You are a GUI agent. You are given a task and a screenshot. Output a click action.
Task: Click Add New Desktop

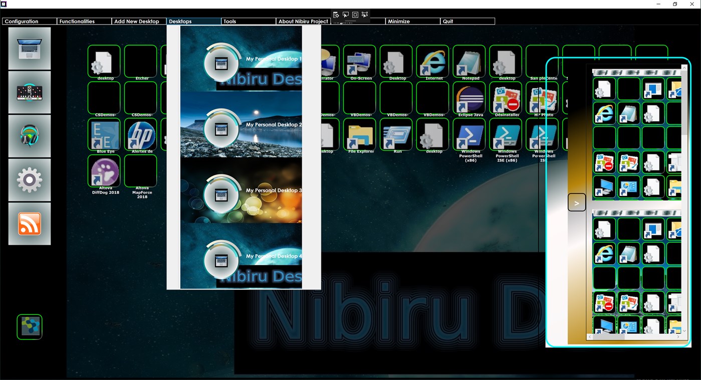138,21
